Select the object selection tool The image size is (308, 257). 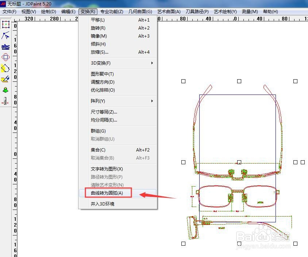(5, 24)
